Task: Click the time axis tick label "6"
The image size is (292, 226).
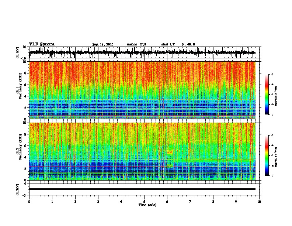Action: pyautogui.click(x=167, y=202)
